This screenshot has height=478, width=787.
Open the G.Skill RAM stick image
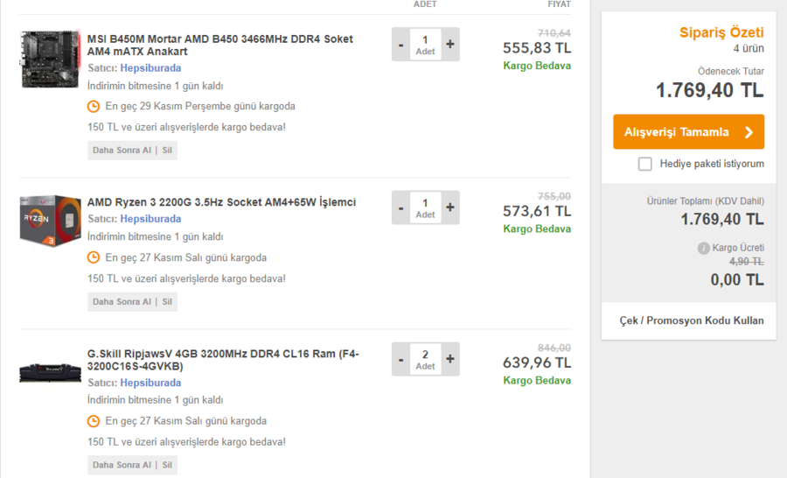50,372
